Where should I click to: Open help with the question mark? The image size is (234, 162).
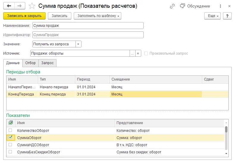[227, 16]
